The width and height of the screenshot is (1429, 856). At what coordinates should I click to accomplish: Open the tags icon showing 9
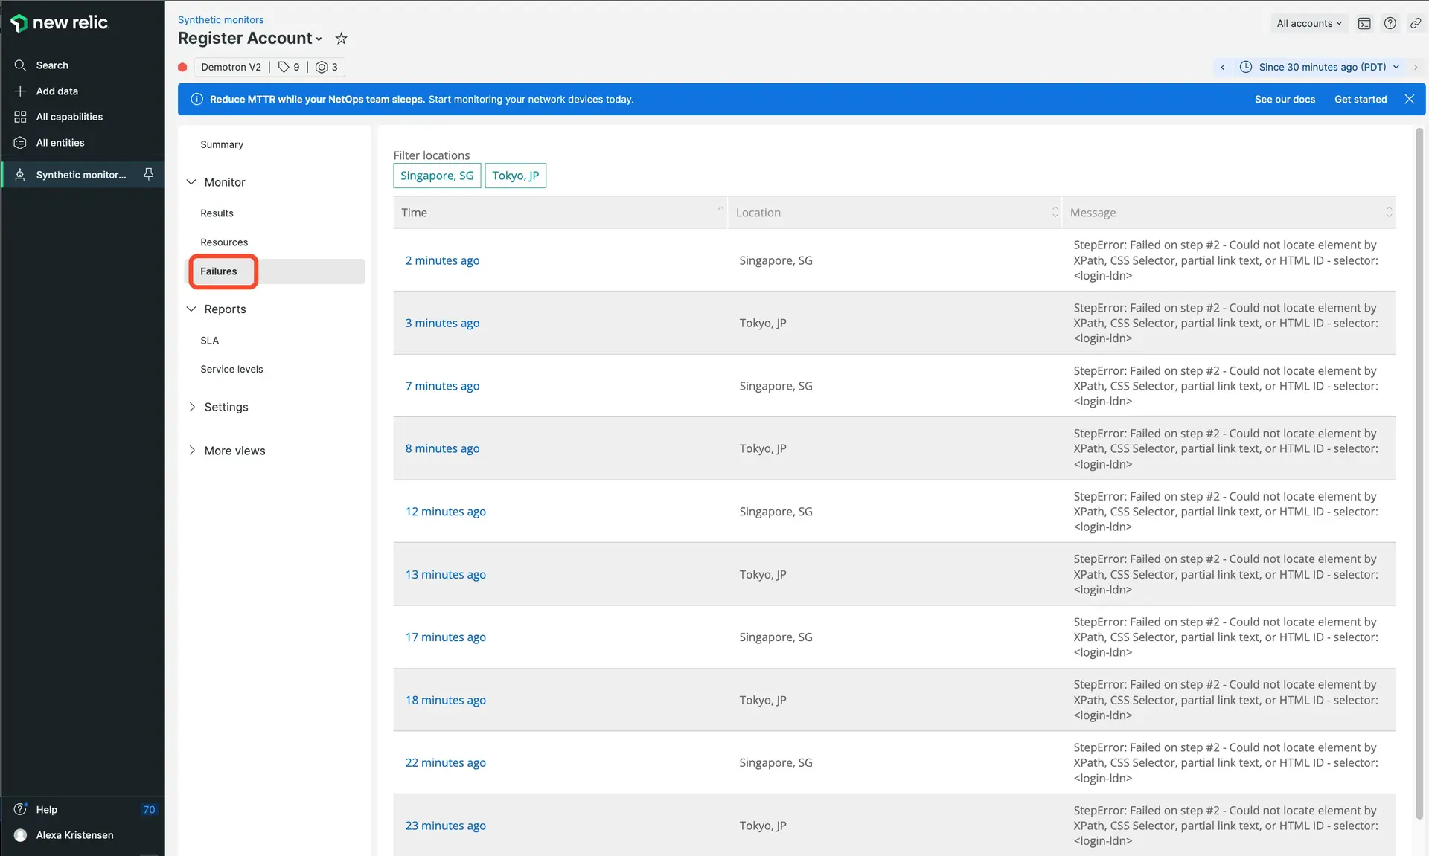click(x=289, y=67)
